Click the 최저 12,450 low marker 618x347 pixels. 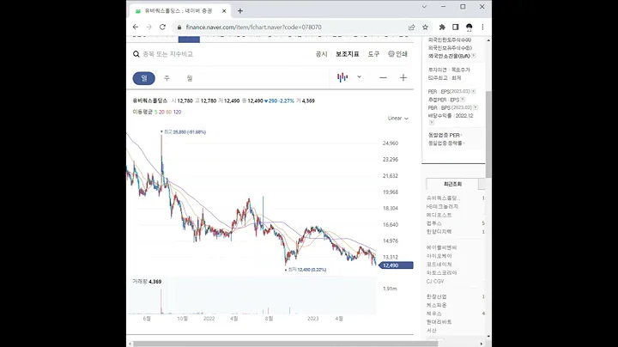click(x=306, y=270)
